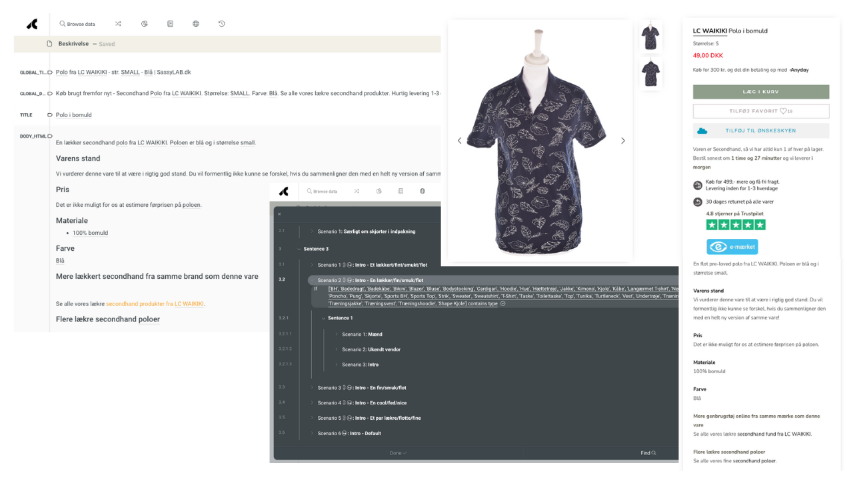This screenshot has height=479, width=853.
Task: Click the globe icon in lower editor toolbar
Action: [x=423, y=191]
